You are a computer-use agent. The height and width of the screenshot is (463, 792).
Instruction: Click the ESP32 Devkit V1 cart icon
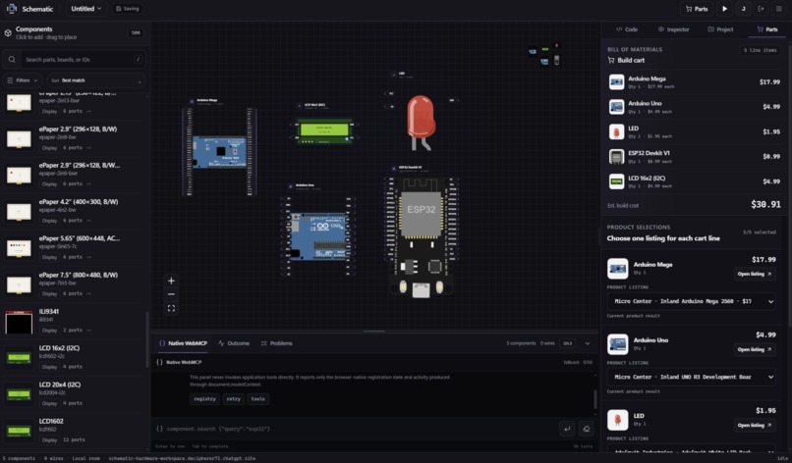pyautogui.click(x=616, y=157)
